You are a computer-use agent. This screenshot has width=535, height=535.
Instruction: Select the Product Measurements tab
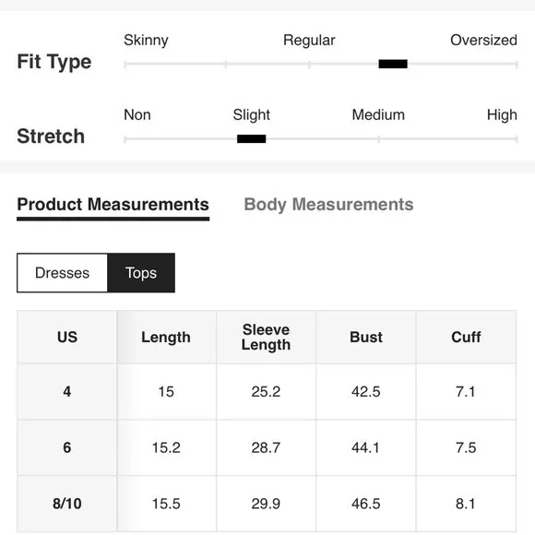click(113, 207)
